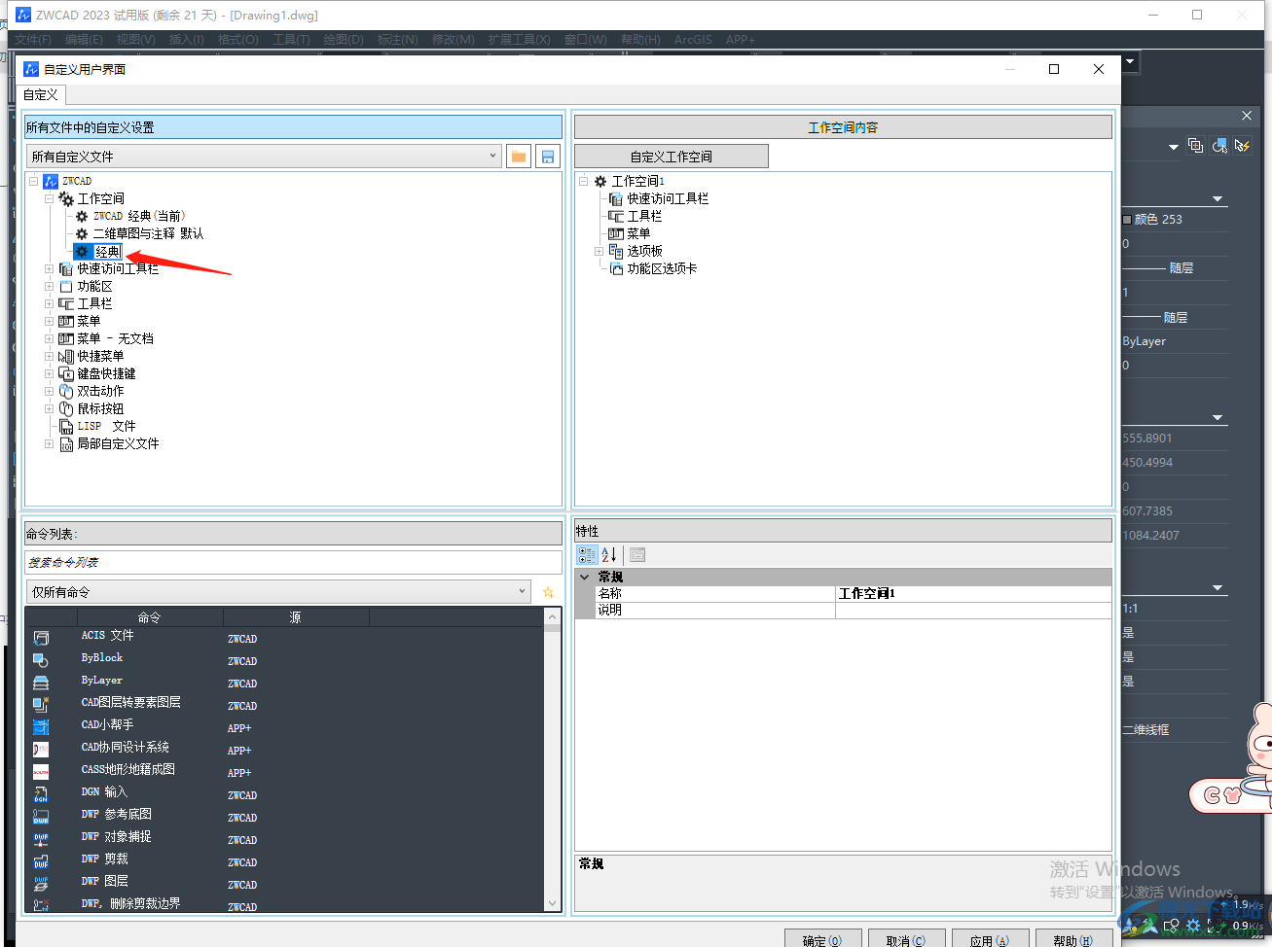
Task: Click the 名称 value field 工作空间1
Action: pos(973,593)
